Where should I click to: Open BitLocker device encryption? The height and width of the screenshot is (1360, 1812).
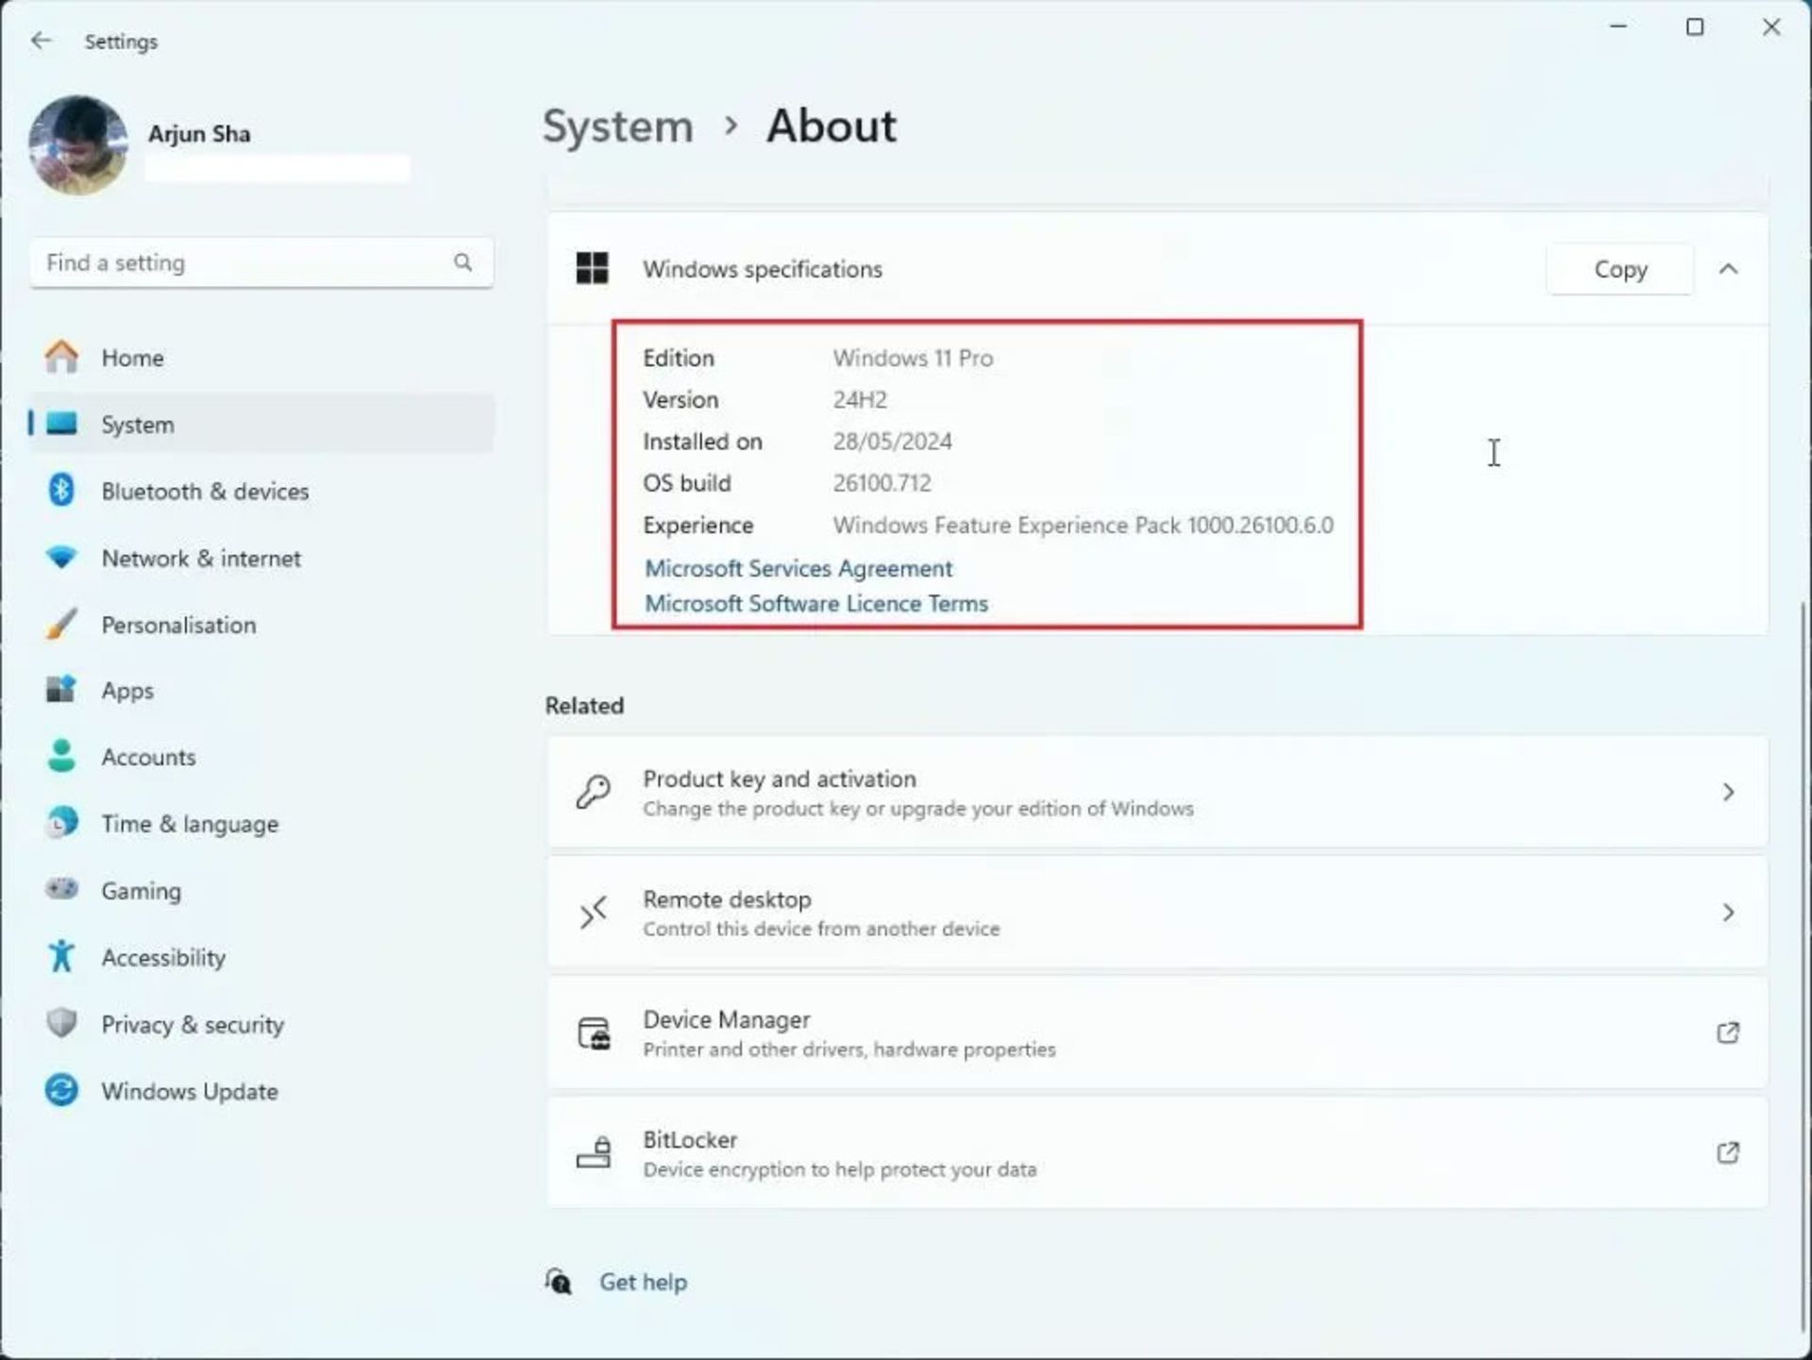coord(1157,1152)
